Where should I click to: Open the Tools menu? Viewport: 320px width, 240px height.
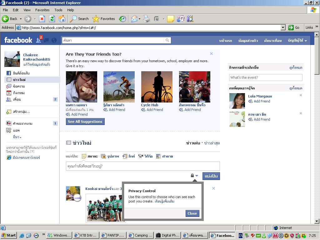pyautogui.click(x=58, y=10)
